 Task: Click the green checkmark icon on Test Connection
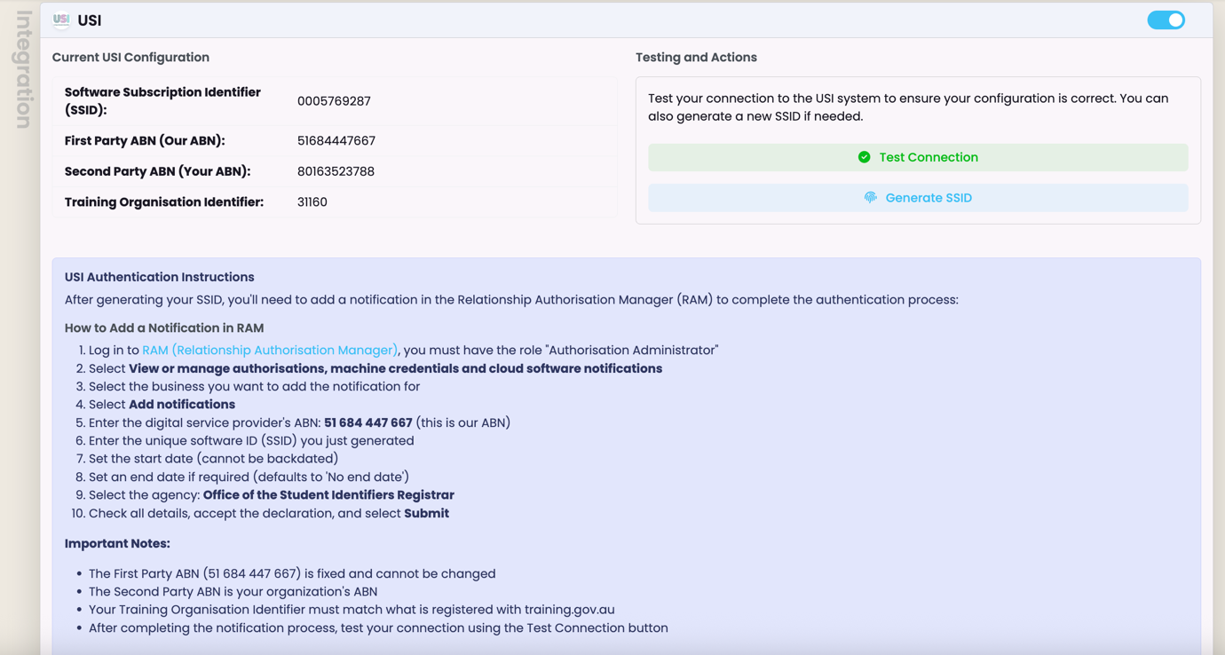(x=864, y=157)
